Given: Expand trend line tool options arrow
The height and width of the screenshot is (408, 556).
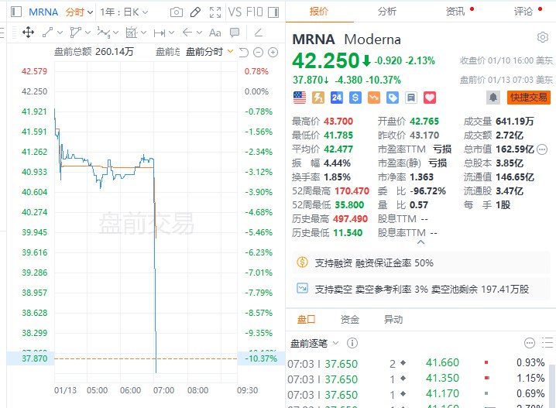Looking at the screenshot, I should tap(60, 33).
